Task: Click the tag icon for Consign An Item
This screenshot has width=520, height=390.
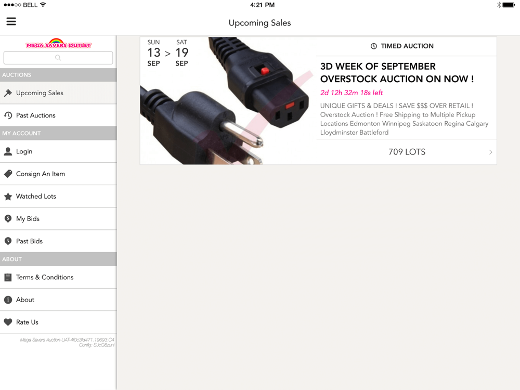Action: click(8, 174)
